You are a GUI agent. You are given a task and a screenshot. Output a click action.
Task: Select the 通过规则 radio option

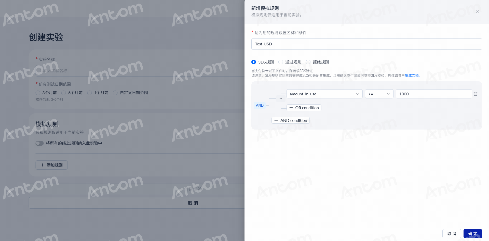[x=281, y=62]
